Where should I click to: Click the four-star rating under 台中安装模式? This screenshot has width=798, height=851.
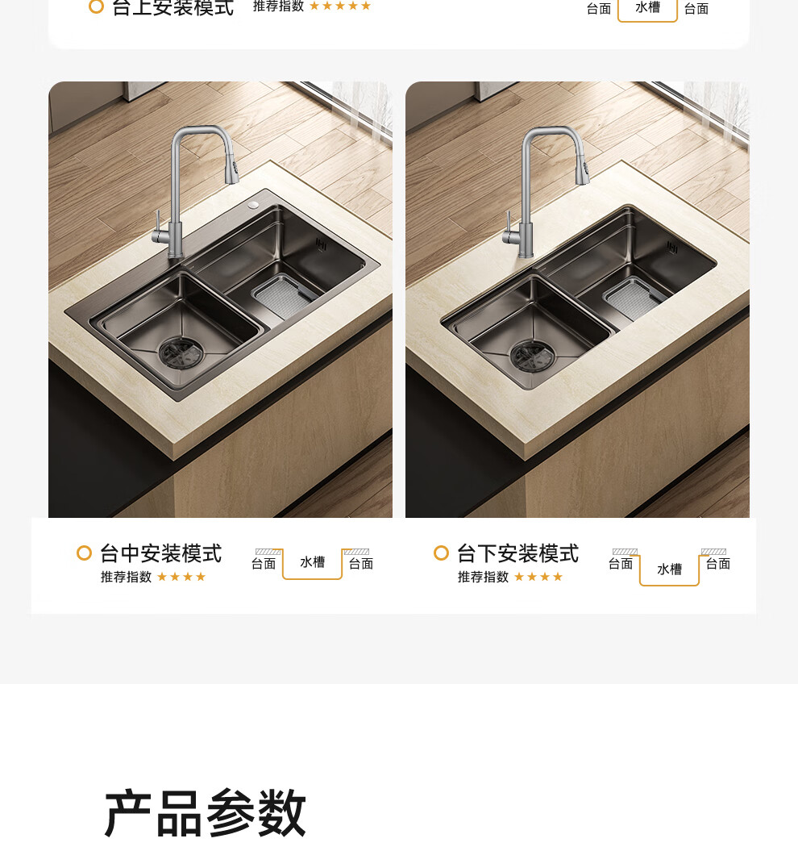coord(181,577)
